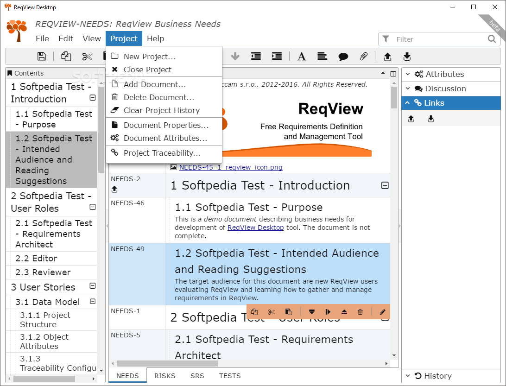Click the Save icon in toolbar
This screenshot has width=506, height=386.
[x=42, y=57]
